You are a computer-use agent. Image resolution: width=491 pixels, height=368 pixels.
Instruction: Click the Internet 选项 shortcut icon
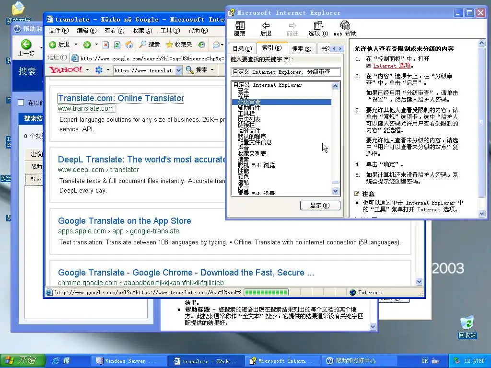pyautogui.click(x=369, y=66)
